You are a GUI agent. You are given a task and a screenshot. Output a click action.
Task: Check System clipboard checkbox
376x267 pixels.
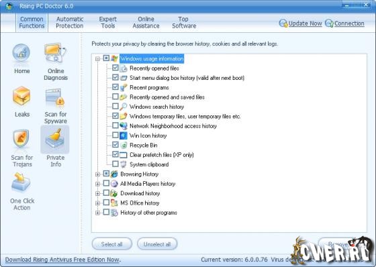click(115, 164)
